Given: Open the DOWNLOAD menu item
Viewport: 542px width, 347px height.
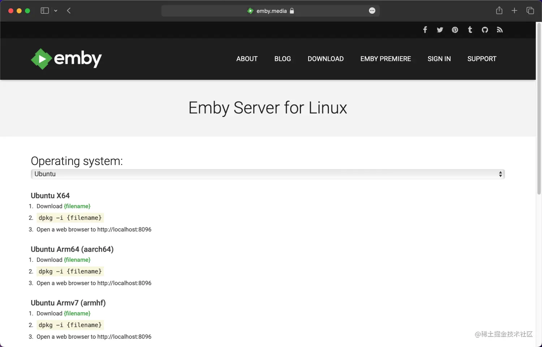Looking at the screenshot, I should click(326, 59).
